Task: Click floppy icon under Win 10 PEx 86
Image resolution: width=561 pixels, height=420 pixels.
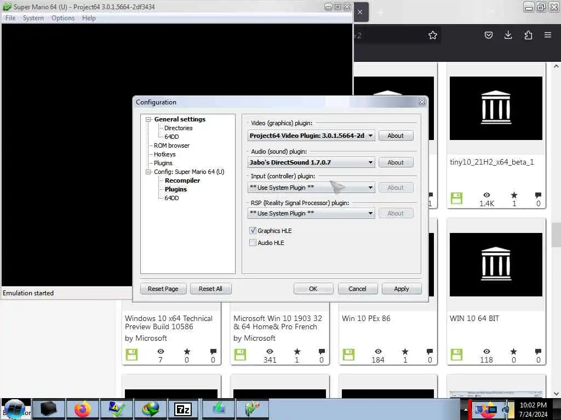Action: 348,354
